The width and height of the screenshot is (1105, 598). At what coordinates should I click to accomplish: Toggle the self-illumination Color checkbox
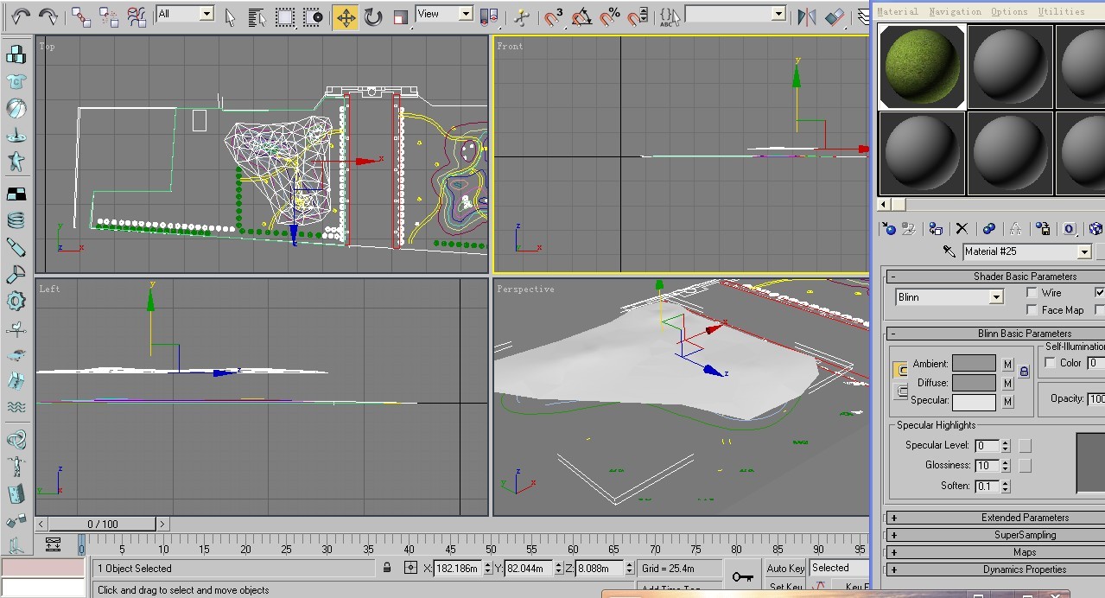[1051, 362]
